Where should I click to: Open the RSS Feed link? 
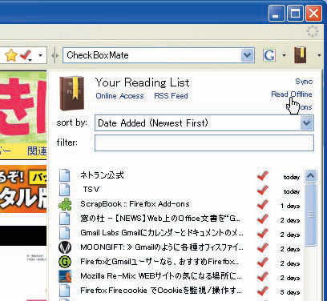click(171, 96)
